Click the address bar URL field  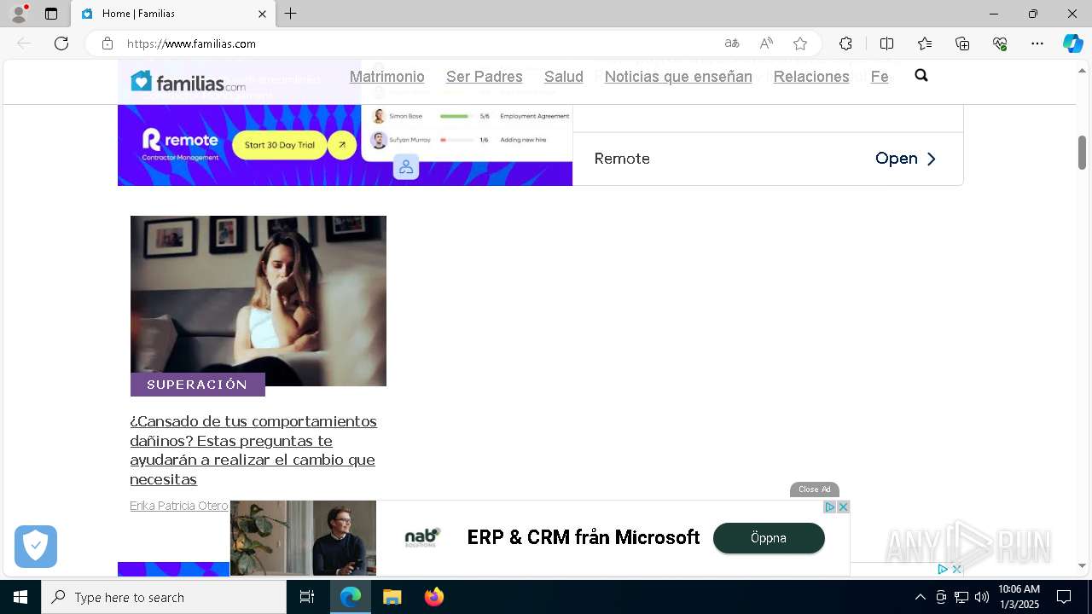point(418,43)
